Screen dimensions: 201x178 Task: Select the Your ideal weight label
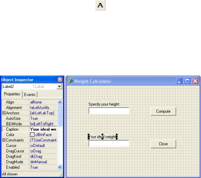click(103, 137)
